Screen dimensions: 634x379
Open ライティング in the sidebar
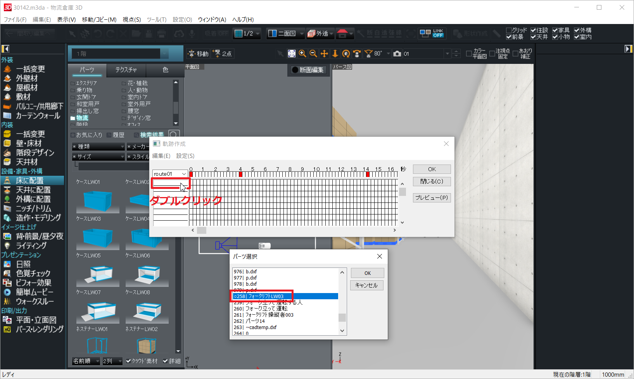31,245
